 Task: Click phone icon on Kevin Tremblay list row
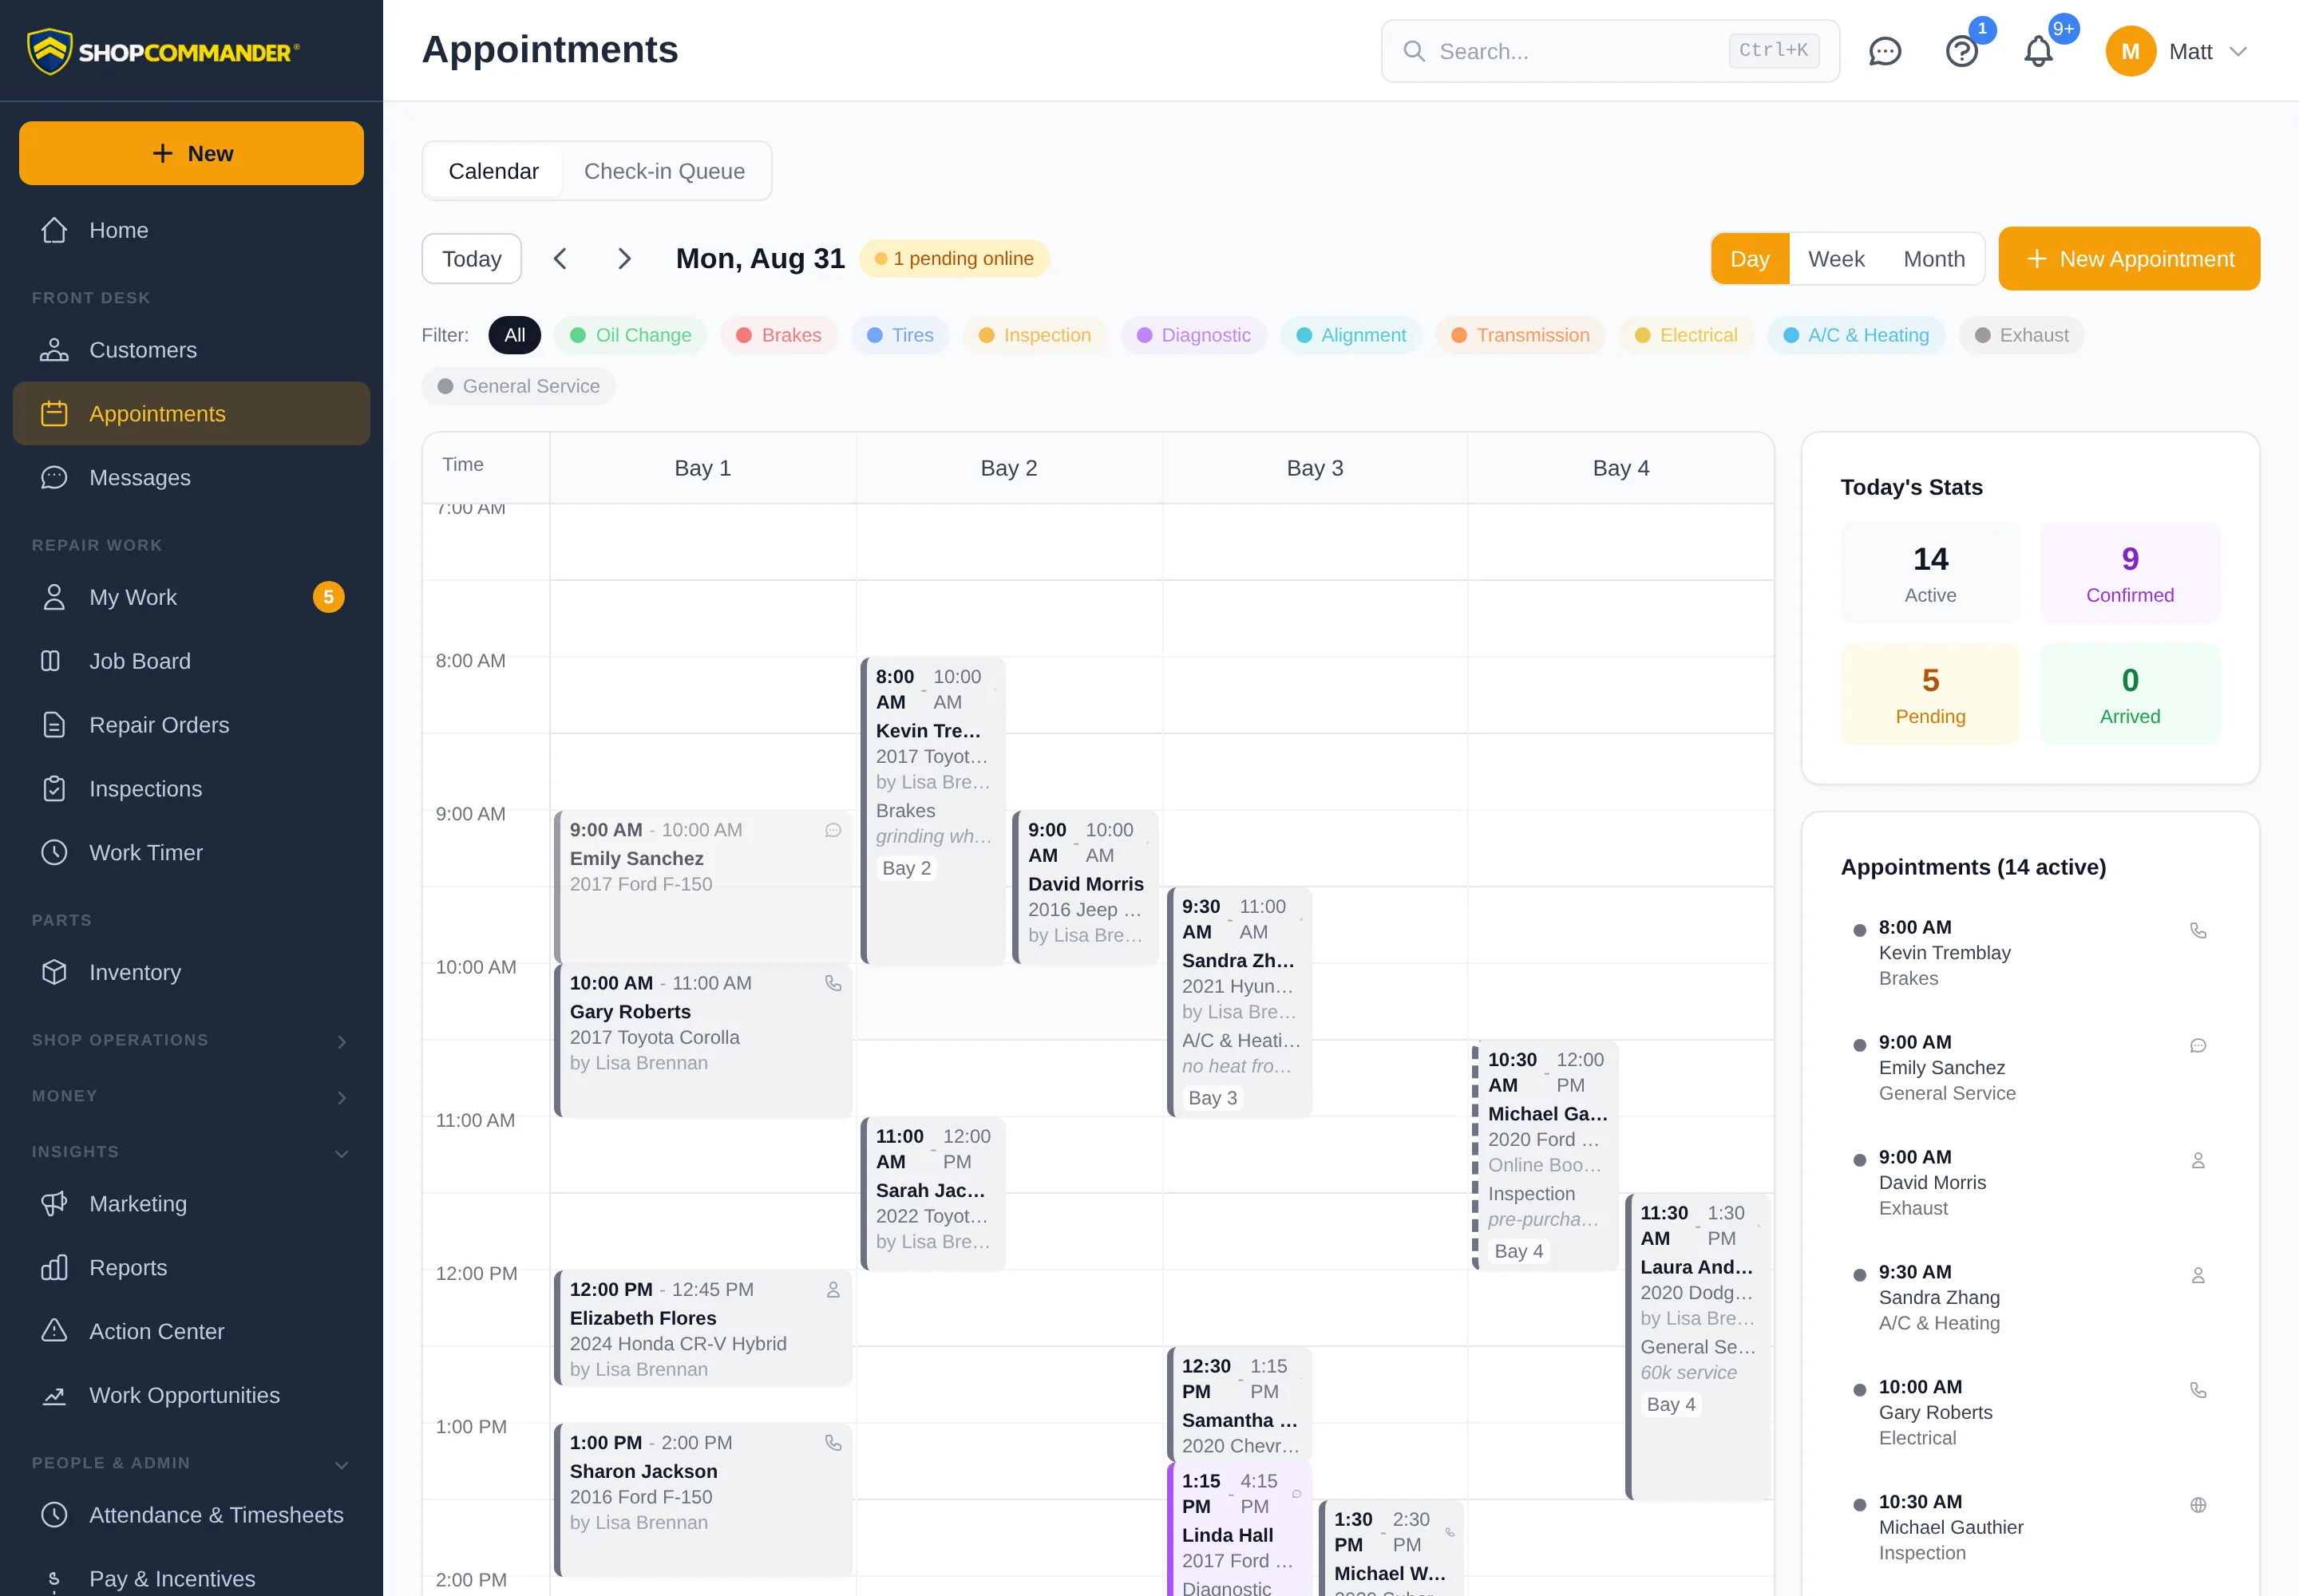pyautogui.click(x=2198, y=931)
